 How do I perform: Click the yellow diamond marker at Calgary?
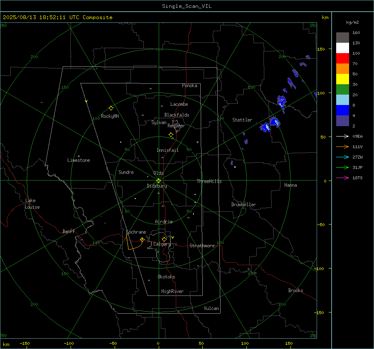click(x=164, y=239)
